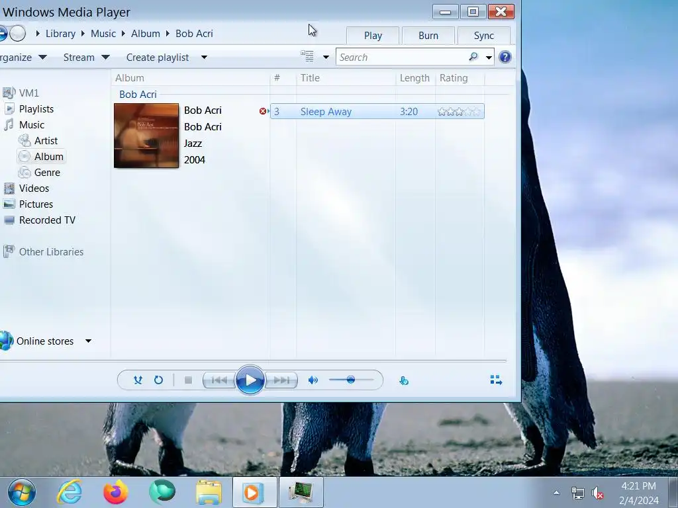Viewport: 678px width, 508px height.
Task: Mute the volume using speaker icon
Action: 313,380
